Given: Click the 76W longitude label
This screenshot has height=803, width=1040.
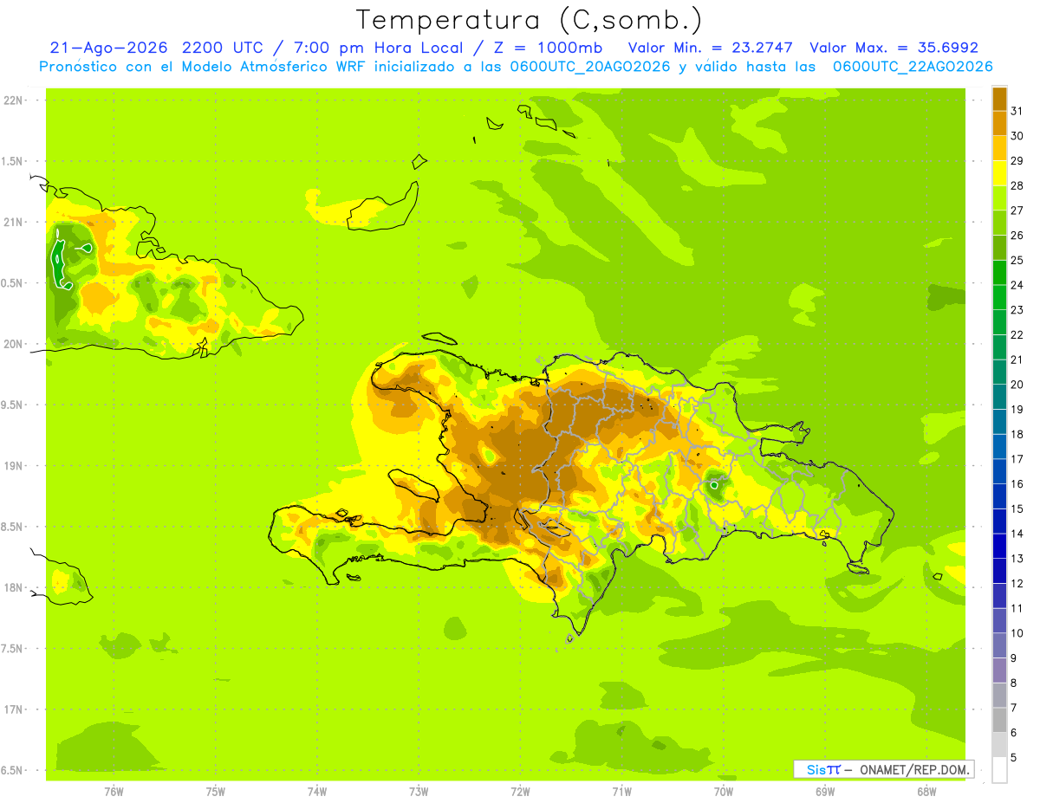Looking at the screenshot, I should 114,791.
